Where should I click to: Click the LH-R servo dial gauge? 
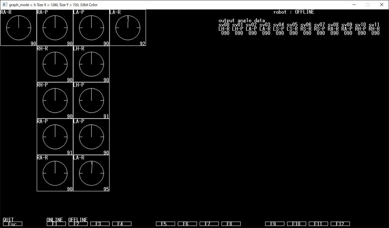91,64
